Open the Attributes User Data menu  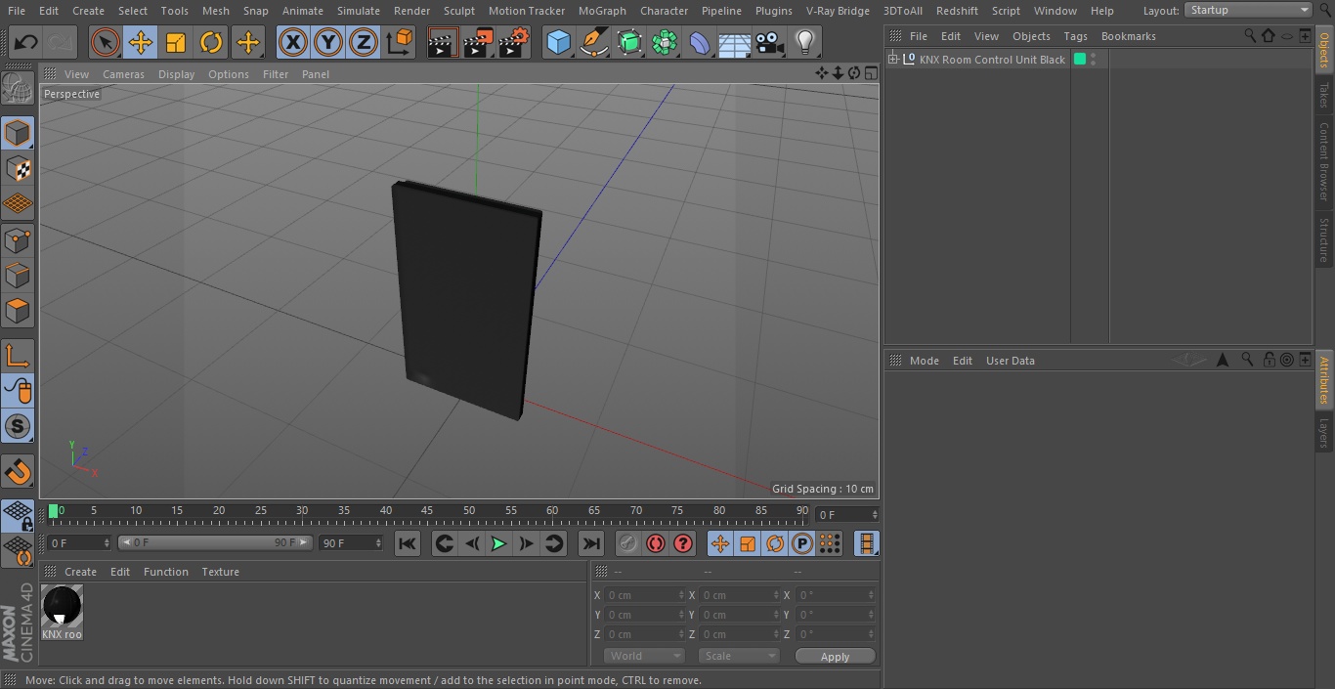(x=1010, y=361)
